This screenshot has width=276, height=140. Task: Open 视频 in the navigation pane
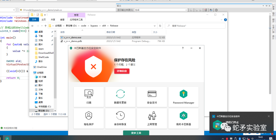39,81
